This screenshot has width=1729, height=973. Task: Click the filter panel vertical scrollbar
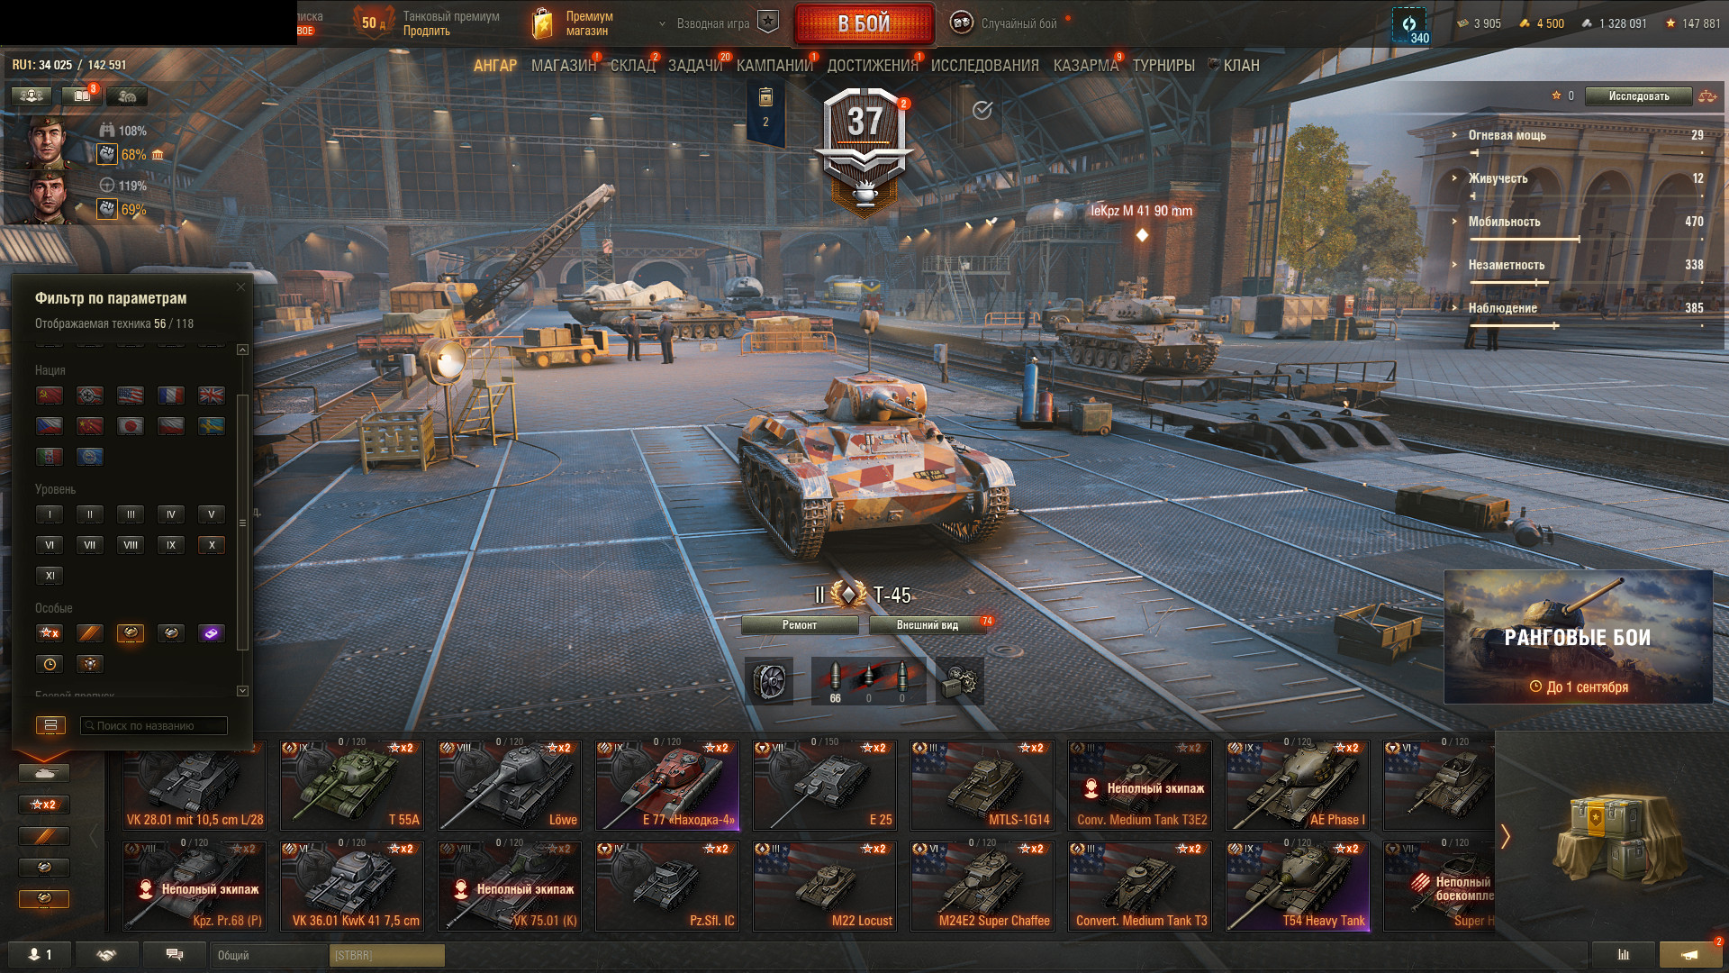click(x=241, y=523)
